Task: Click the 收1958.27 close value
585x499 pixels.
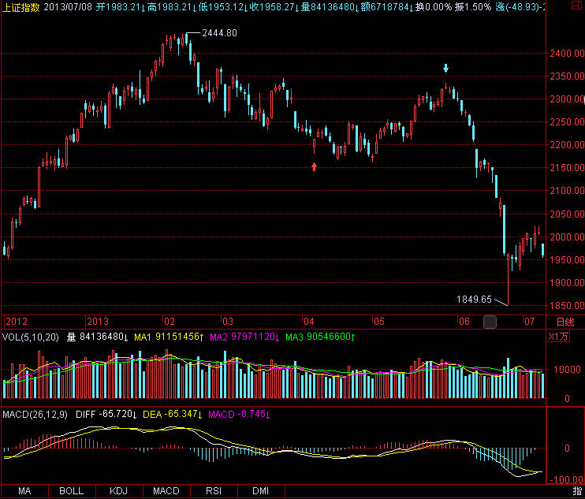Action: (274, 7)
